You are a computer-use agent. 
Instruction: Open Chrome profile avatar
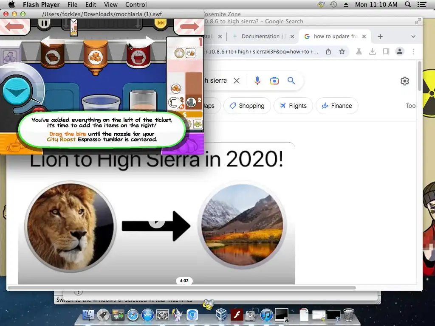pos(399,51)
